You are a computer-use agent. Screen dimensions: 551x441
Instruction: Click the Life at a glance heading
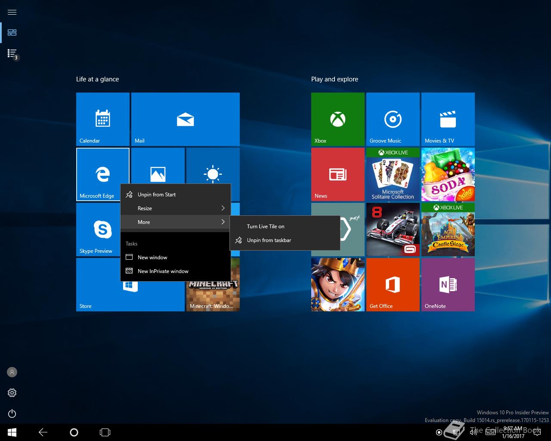coord(97,79)
